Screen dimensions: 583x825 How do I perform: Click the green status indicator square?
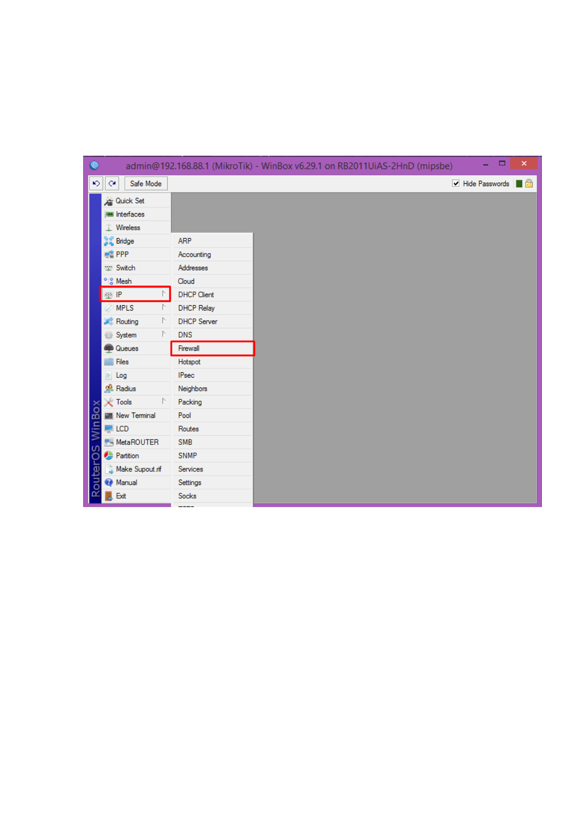point(519,184)
